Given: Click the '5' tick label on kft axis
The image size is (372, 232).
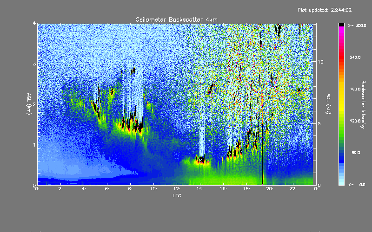Looking at the screenshot, I should (319, 123).
